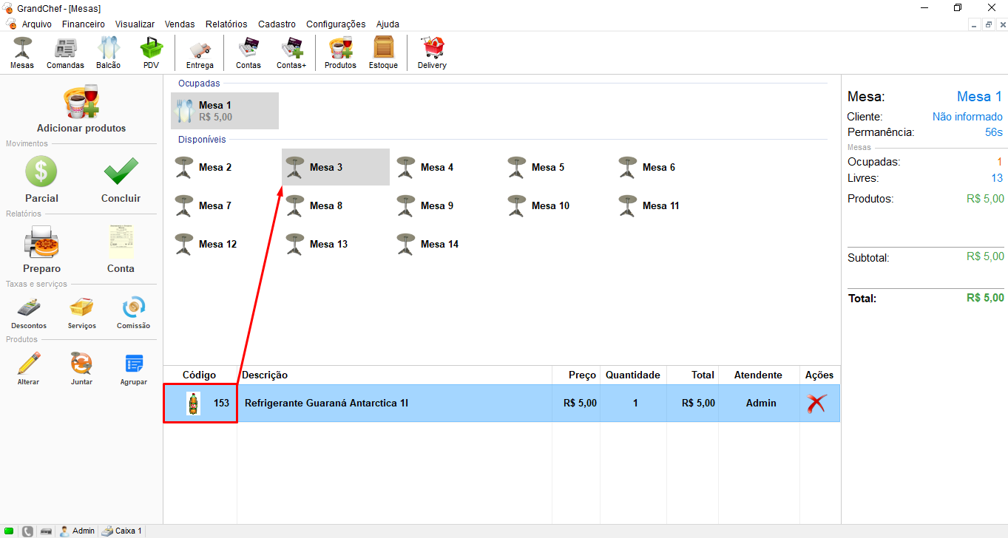
Task: Click the Delivery shopping cart icon
Action: [432, 52]
